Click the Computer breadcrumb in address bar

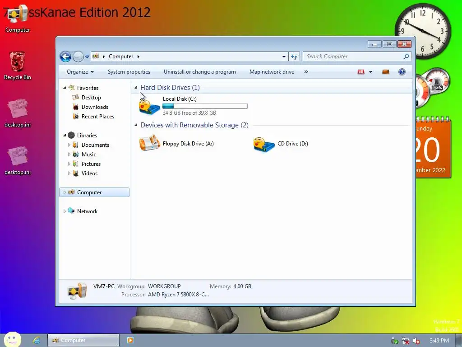121,56
